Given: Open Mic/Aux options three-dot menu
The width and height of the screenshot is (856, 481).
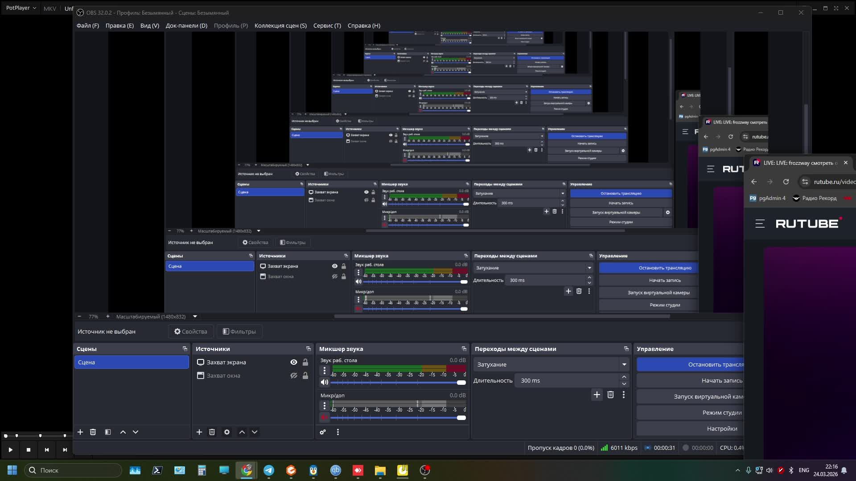Looking at the screenshot, I should [x=325, y=406].
